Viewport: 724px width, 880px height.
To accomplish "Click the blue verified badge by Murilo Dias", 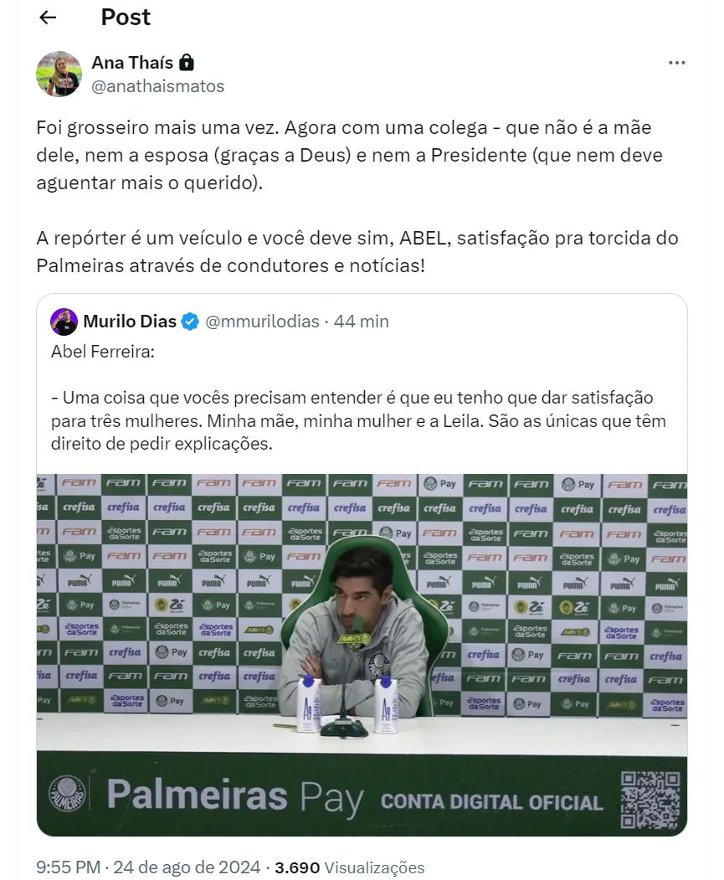I will (191, 322).
